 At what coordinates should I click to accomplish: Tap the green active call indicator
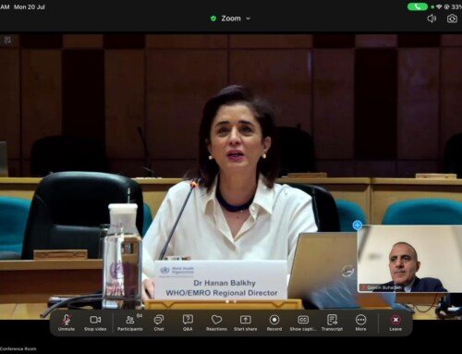(418, 6)
